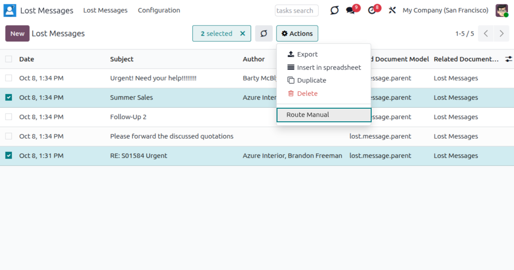
Task: Collapse the Actions dropdown
Action: point(297,34)
